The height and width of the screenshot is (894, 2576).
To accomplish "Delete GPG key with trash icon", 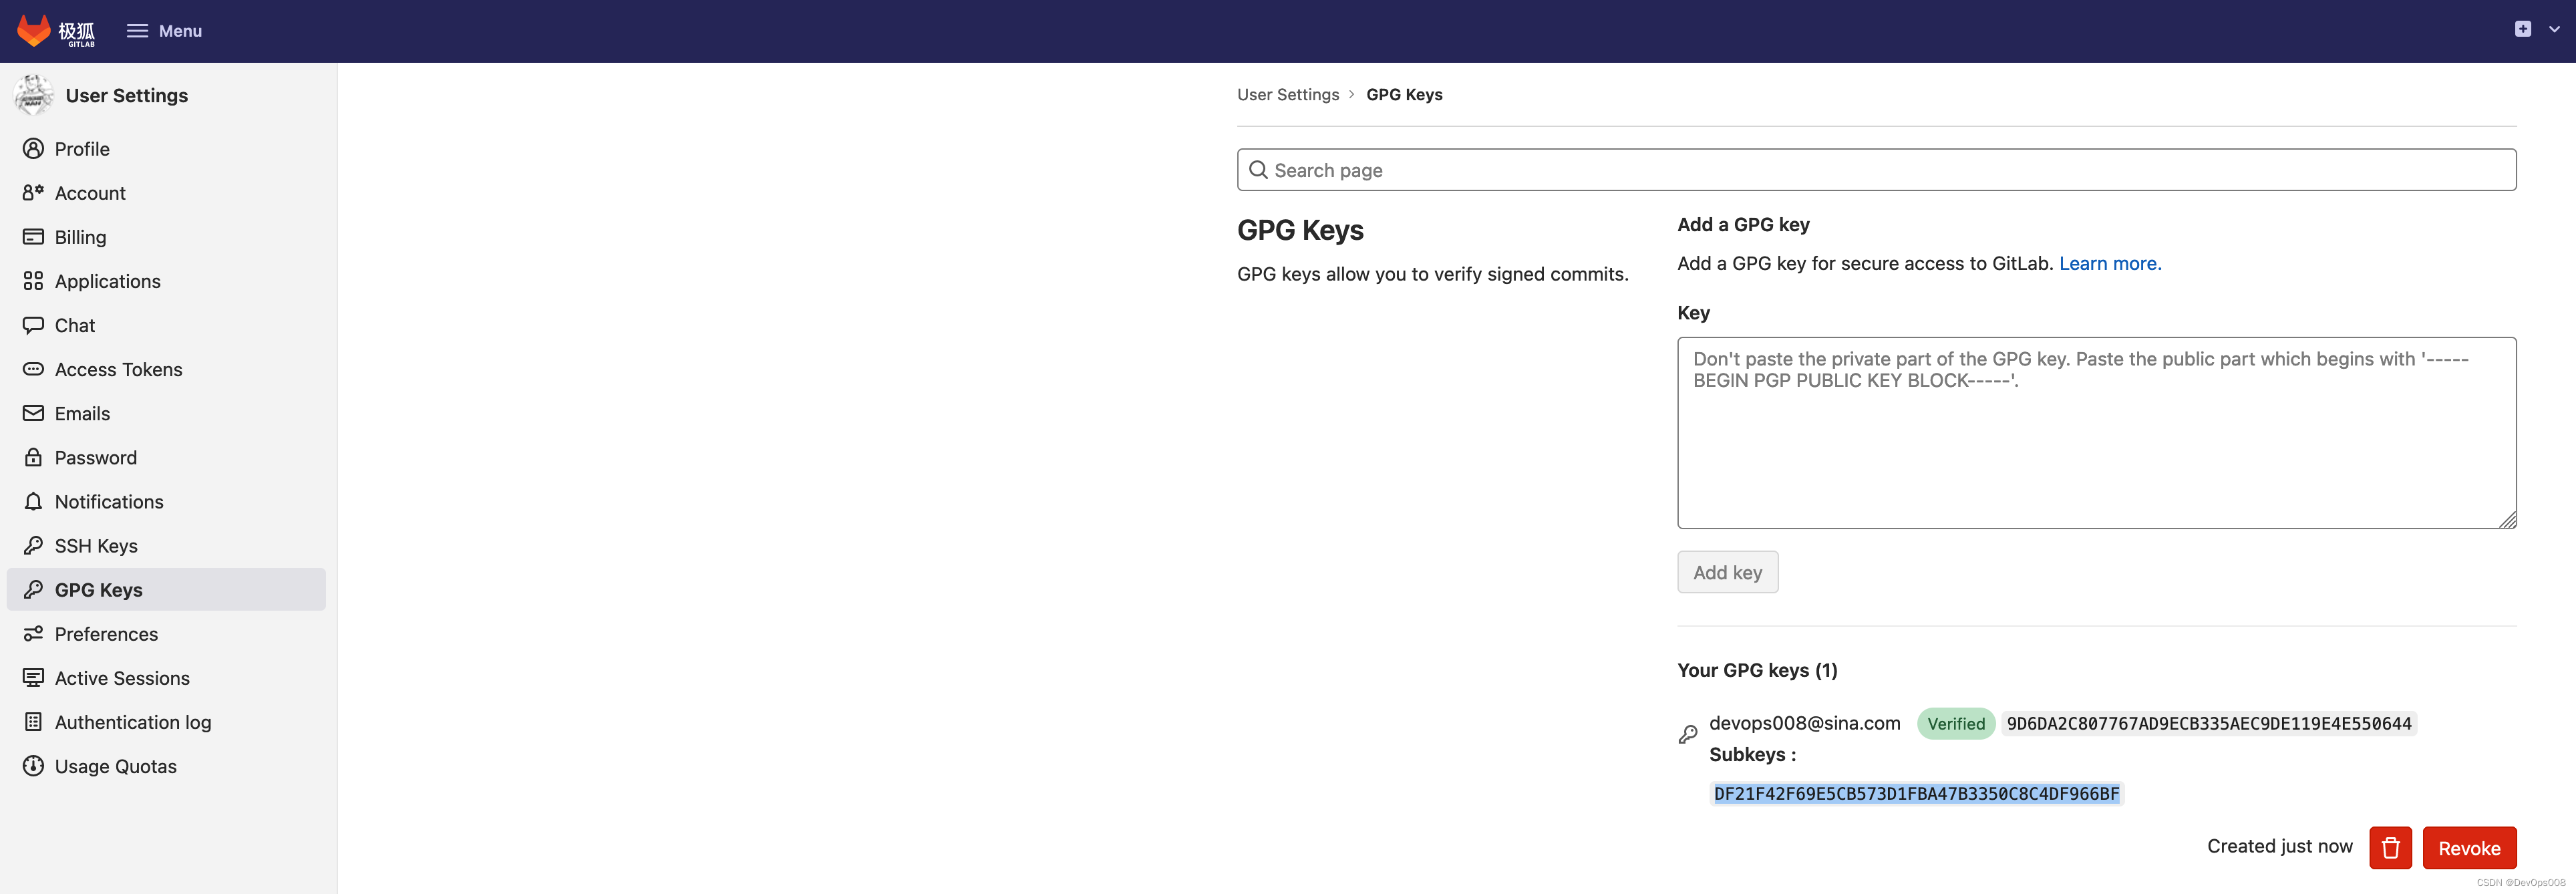I will click(x=2390, y=848).
